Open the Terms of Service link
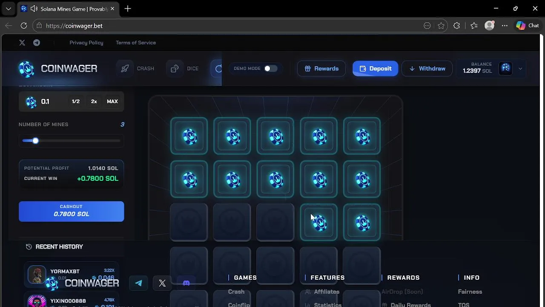This screenshot has width=545, height=307. [136, 43]
